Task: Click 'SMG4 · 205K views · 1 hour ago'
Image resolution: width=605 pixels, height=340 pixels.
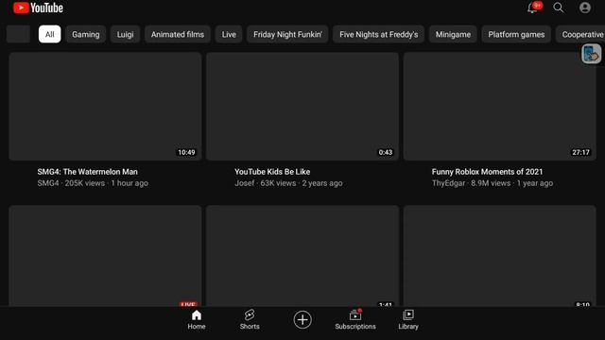Action: pos(93,183)
